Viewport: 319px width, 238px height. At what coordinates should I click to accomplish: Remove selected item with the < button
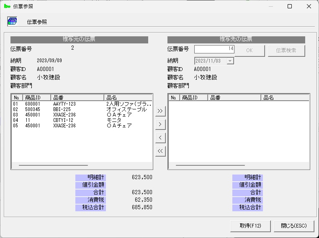pos(160,138)
